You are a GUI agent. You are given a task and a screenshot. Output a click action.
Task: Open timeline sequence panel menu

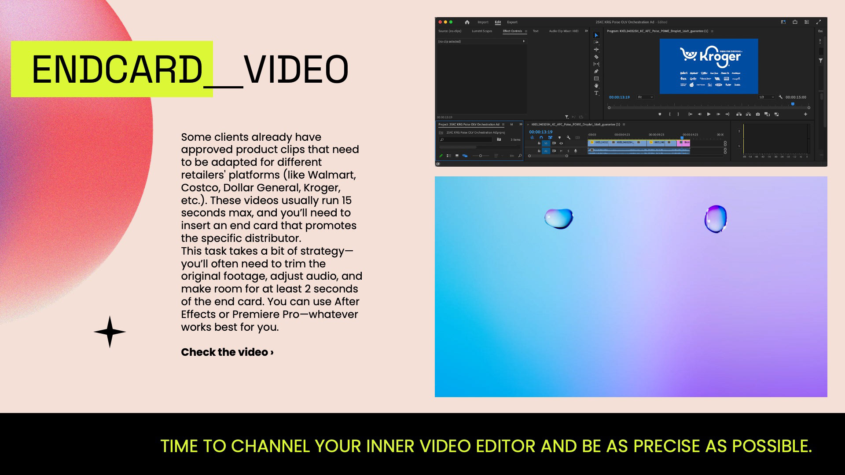click(x=624, y=124)
